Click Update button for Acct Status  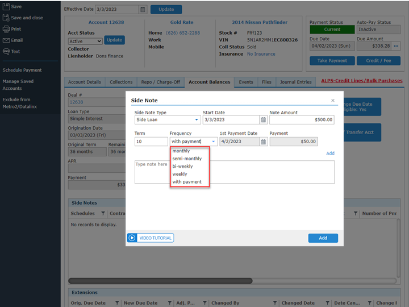pos(115,40)
